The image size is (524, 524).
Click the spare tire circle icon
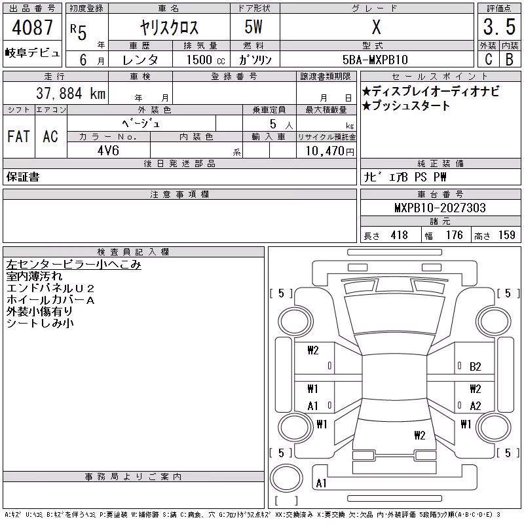click(286, 478)
